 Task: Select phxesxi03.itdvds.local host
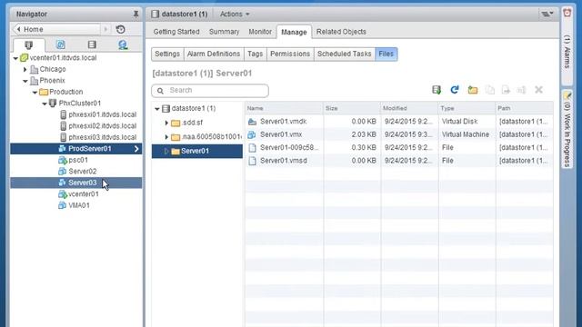pos(76,137)
